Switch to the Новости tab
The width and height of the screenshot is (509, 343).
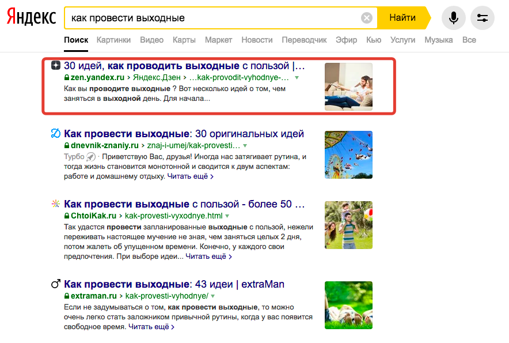tap(257, 40)
